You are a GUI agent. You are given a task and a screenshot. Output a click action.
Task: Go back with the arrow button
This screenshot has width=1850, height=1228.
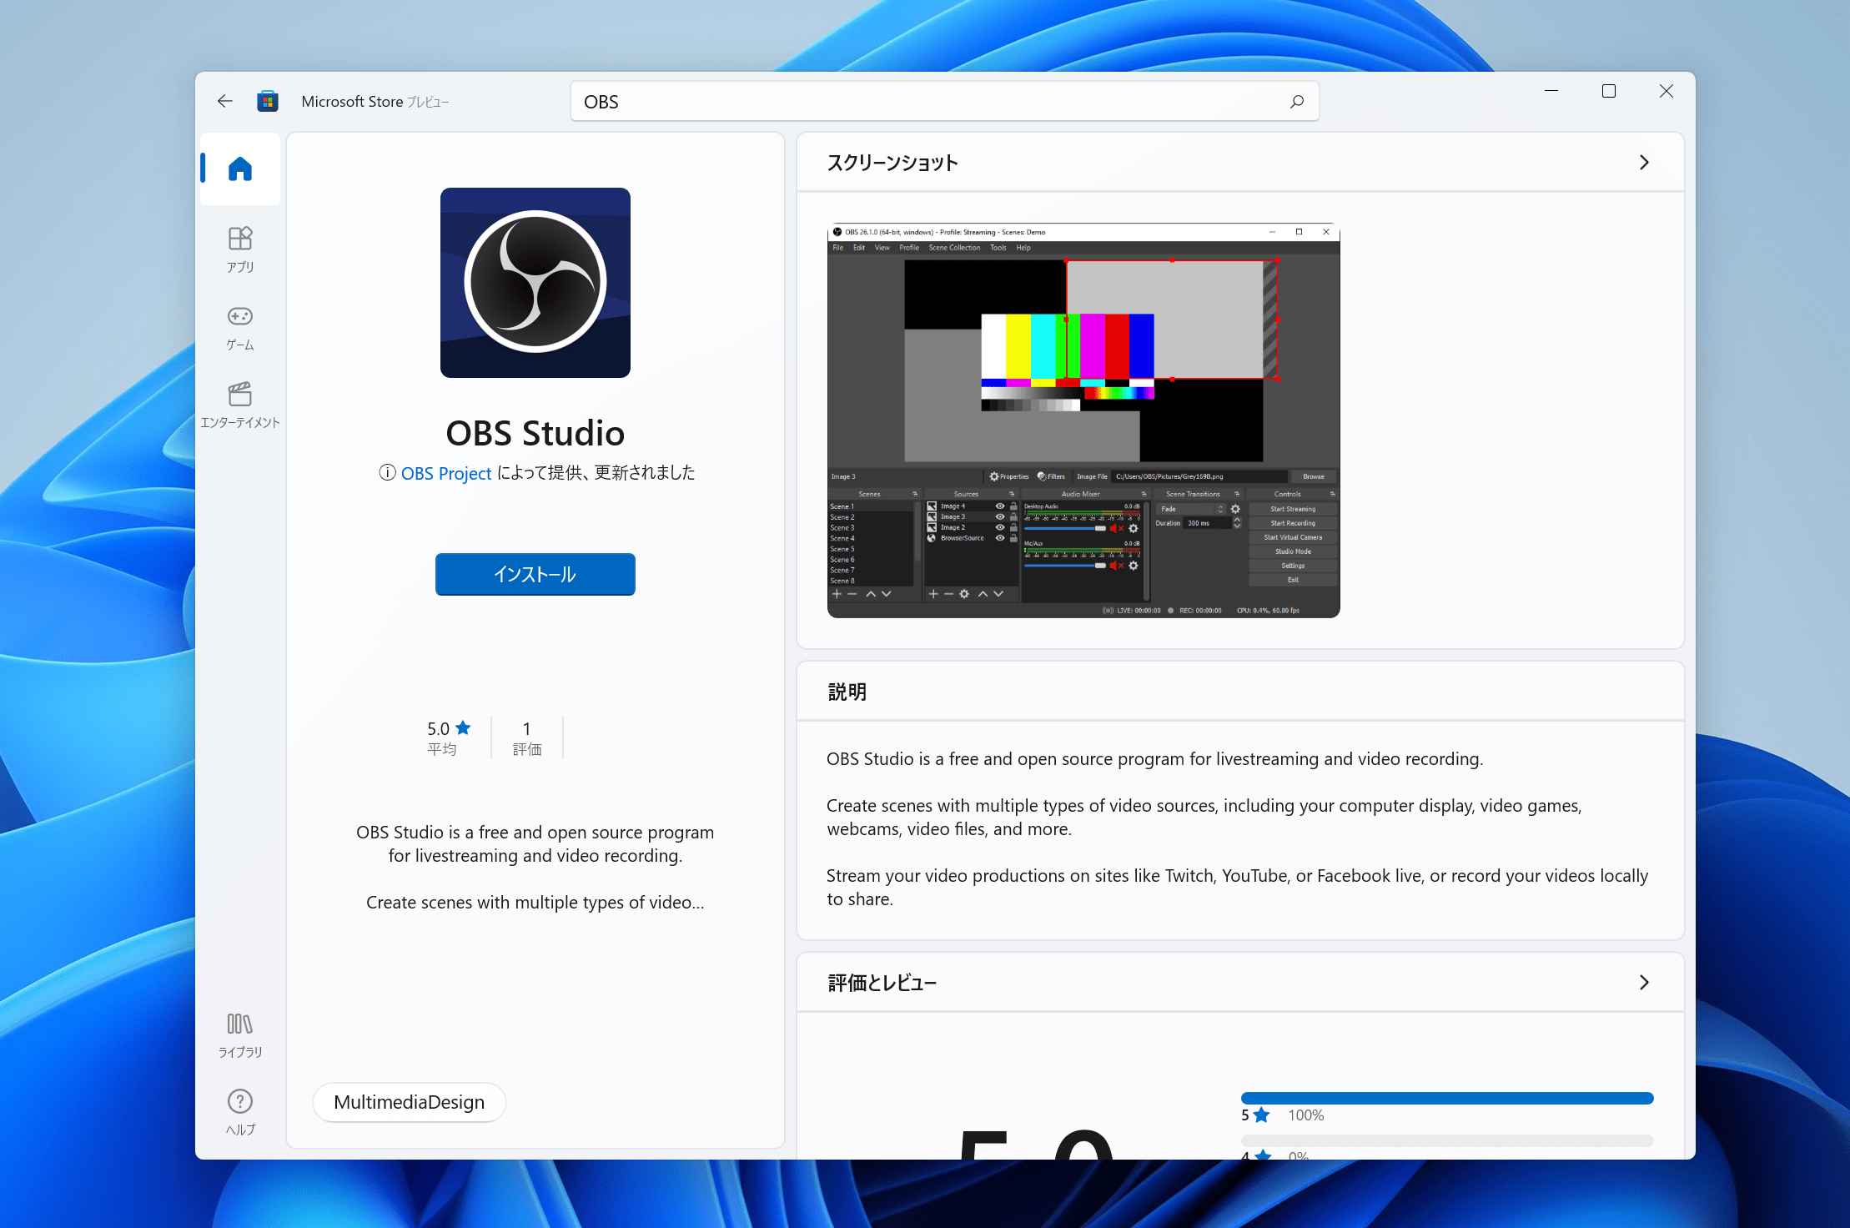pyautogui.click(x=224, y=102)
